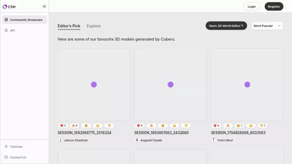Toggle heart reaction on SESSION_1692968775_2516324
The height and width of the screenshot is (164, 292).
pos(63,126)
